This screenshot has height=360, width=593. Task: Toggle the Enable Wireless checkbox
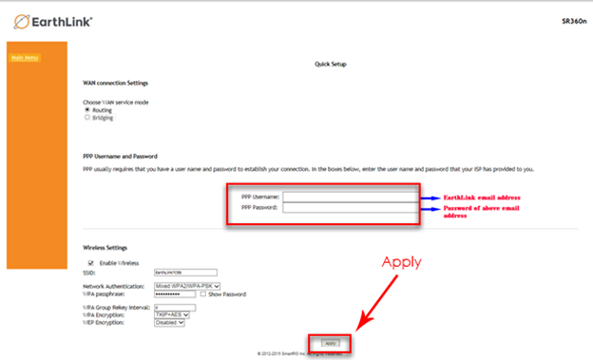pos(91,263)
